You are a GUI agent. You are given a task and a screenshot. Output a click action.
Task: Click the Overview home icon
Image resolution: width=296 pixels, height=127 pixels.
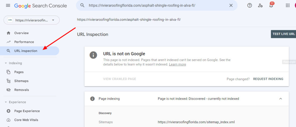tap(8, 33)
